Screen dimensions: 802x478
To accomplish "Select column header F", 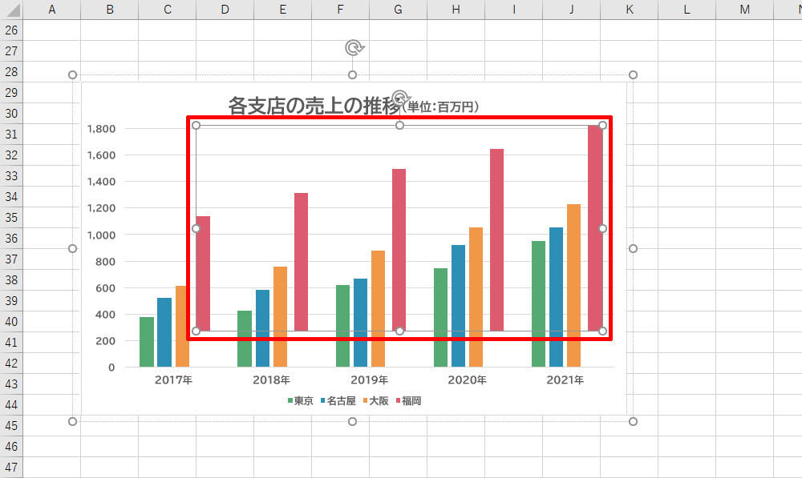I will tap(340, 10).
